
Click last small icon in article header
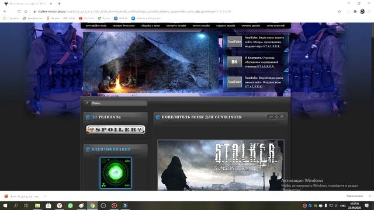282,117
